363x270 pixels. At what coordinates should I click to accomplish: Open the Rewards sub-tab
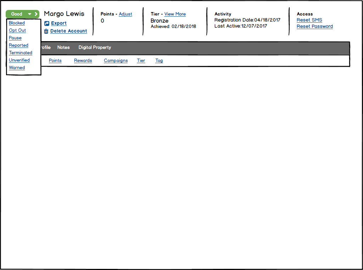point(83,60)
